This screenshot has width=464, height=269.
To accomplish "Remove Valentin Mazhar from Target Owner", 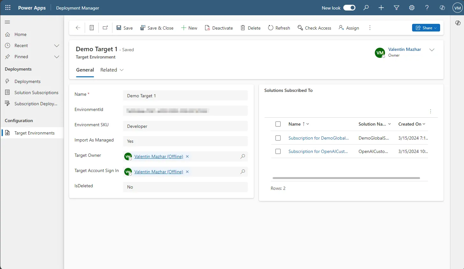I will pos(187,156).
